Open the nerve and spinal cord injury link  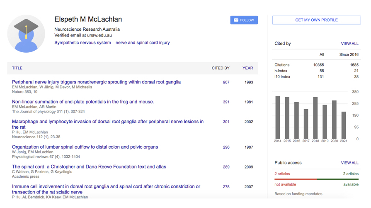tap(143, 43)
